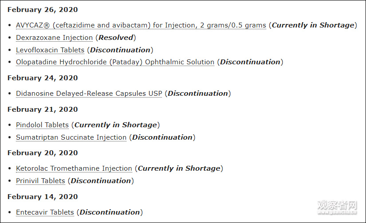Open the Sumatriptan Succinate Injection link
The image size is (366, 223).
coord(71,137)
